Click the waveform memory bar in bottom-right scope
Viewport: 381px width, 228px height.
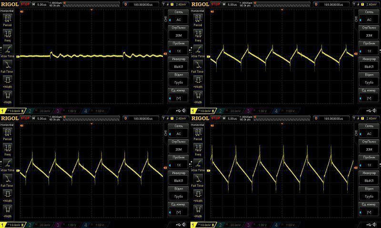[x=282, y=118]
